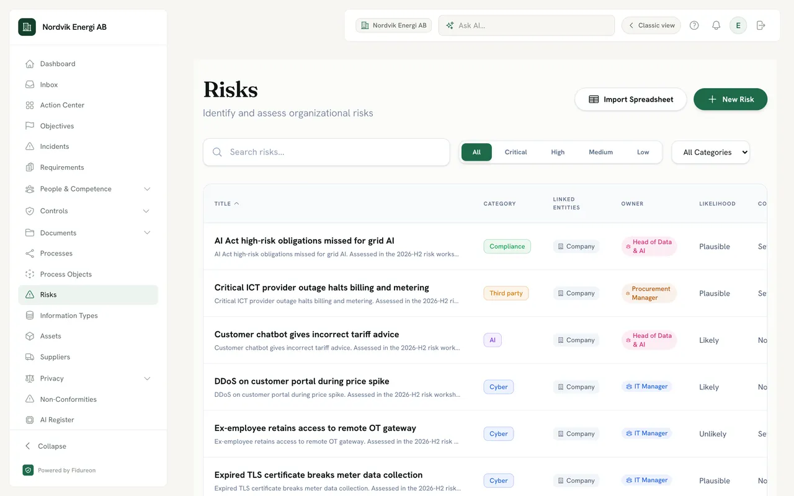
Task: Click Company entity in chatbot row
Action: click(x=576, y=340)
